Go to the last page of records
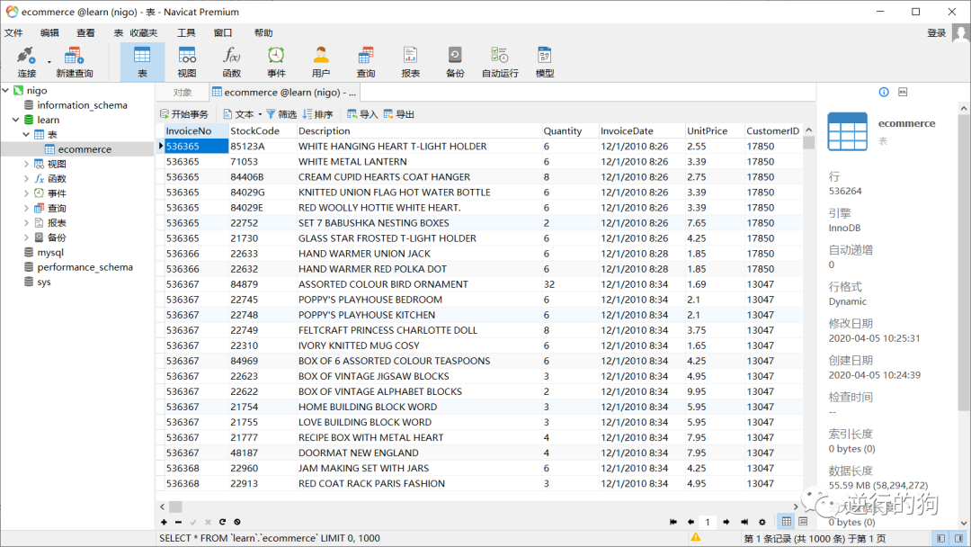 pyautogui.click(x=744, y=522)
